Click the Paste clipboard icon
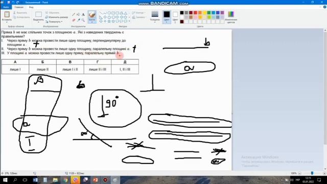Image resolution: width=327 pixels, height=184 pixels. (x=7, y=15)
